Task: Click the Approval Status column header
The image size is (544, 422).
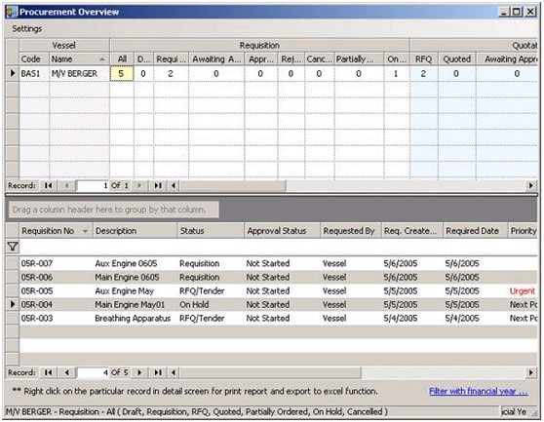Action: pyautogui.click(x=282, y=231)
